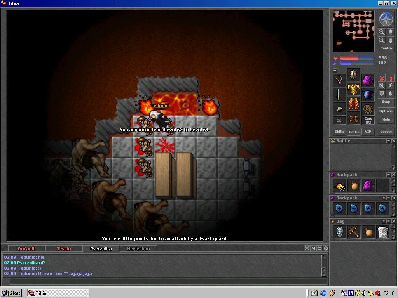This screenshot has height=298, width=398.
Task: Click the Centre minimap button
Action: [x=386, y=48]
